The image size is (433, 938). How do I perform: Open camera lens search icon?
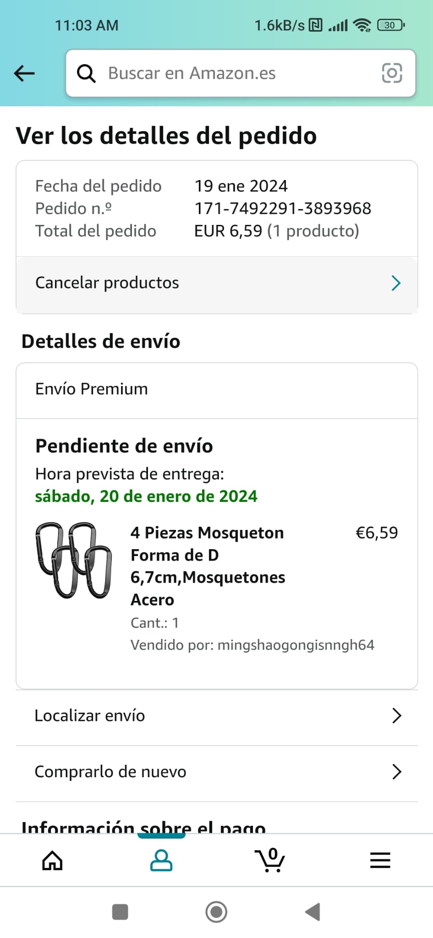[x=392, y=73]
